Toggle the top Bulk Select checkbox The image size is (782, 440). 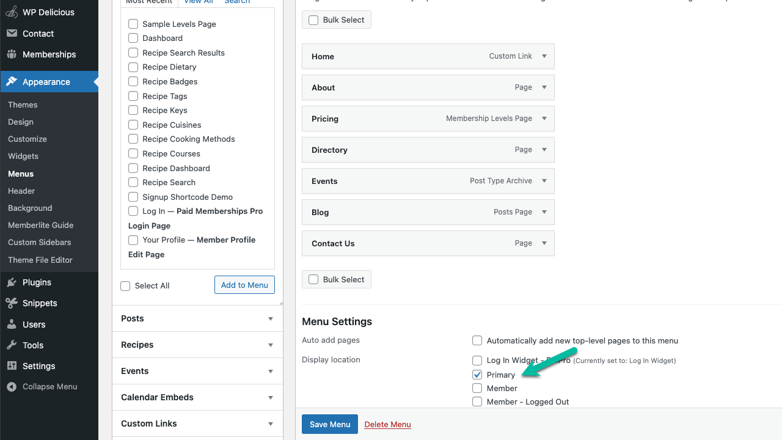(x=314, y=20)
